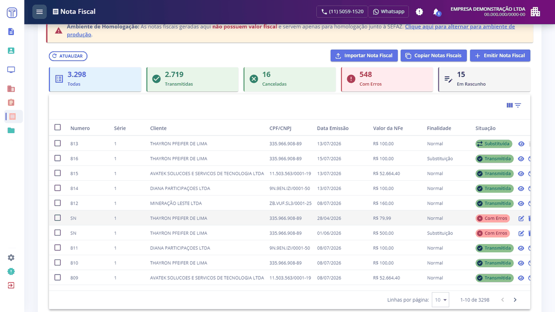
Task: Click the Atualizar refresh button
Action: point(68,56)
